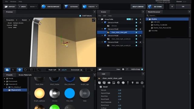Delete first Extrusion Model with its X

(140, 23)
